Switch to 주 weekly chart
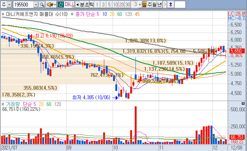This screenshot has height=151, width=247. click(150, 5)
